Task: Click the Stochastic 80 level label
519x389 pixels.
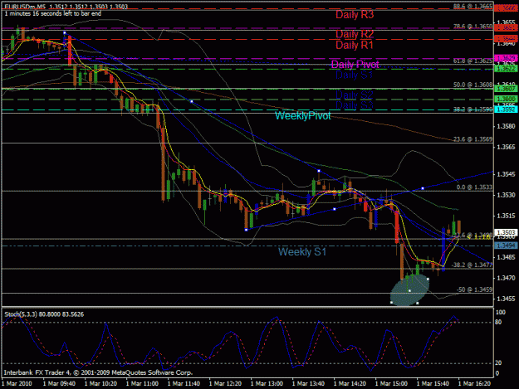Action: tap(498, 322)
